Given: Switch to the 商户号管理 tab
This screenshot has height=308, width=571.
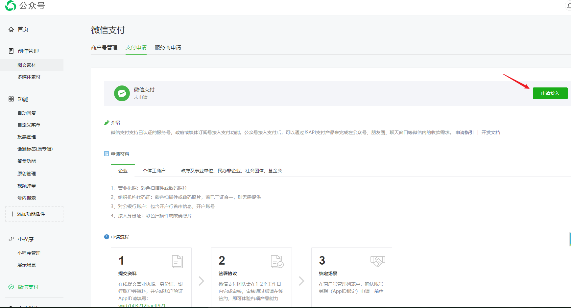Looking at the screenshot, I should 104,48.
